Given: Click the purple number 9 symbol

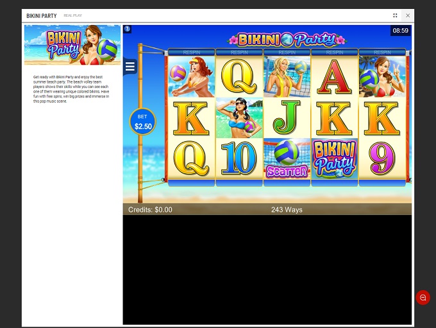Looking at the screenshot, I should coord(382,159).
